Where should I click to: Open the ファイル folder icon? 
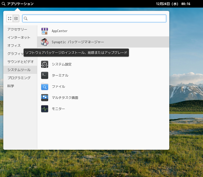[45, 86]
